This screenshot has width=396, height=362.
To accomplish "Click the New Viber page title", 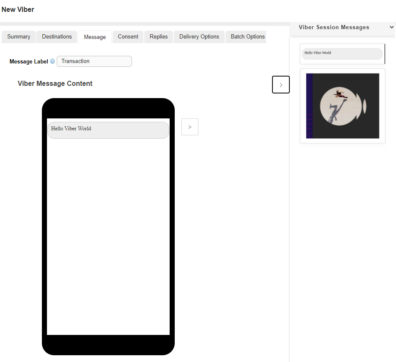I will [x=18, y=9].
